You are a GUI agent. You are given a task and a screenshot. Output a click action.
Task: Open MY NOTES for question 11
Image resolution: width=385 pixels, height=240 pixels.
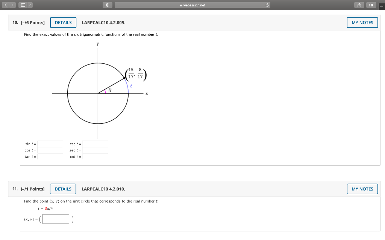(x=362, y=189)
